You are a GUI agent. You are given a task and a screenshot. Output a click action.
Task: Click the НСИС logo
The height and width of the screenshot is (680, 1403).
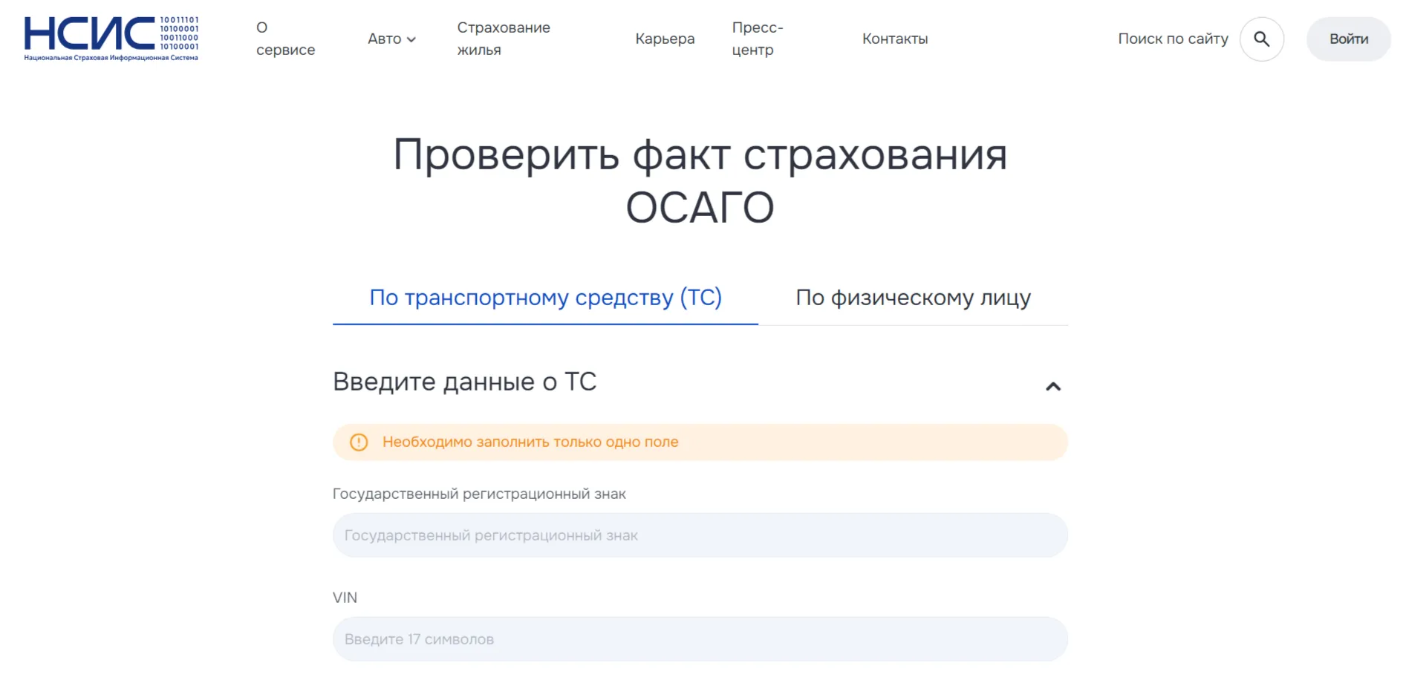pos(110,37)
